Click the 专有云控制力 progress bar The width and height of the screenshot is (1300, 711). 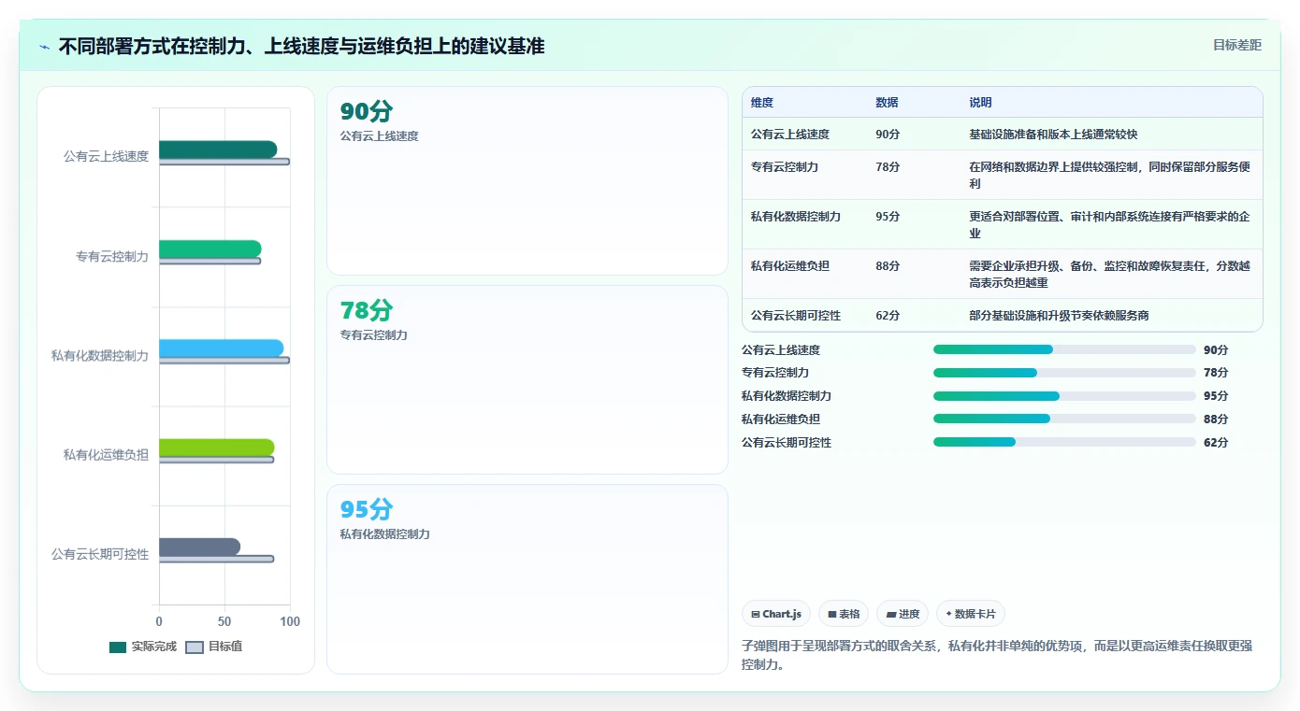(1064, 372)
